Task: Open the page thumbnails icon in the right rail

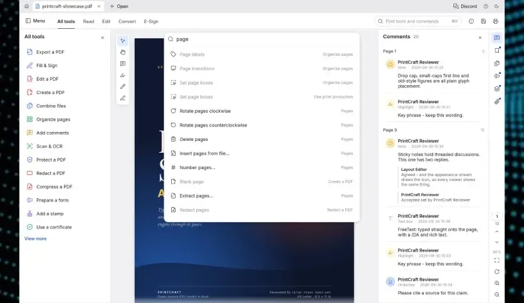Action: (497, 63)
